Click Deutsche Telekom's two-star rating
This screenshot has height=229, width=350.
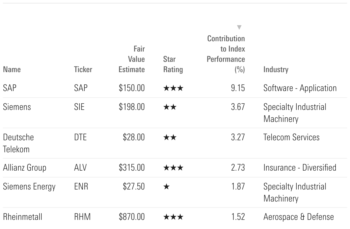point(170,137)
